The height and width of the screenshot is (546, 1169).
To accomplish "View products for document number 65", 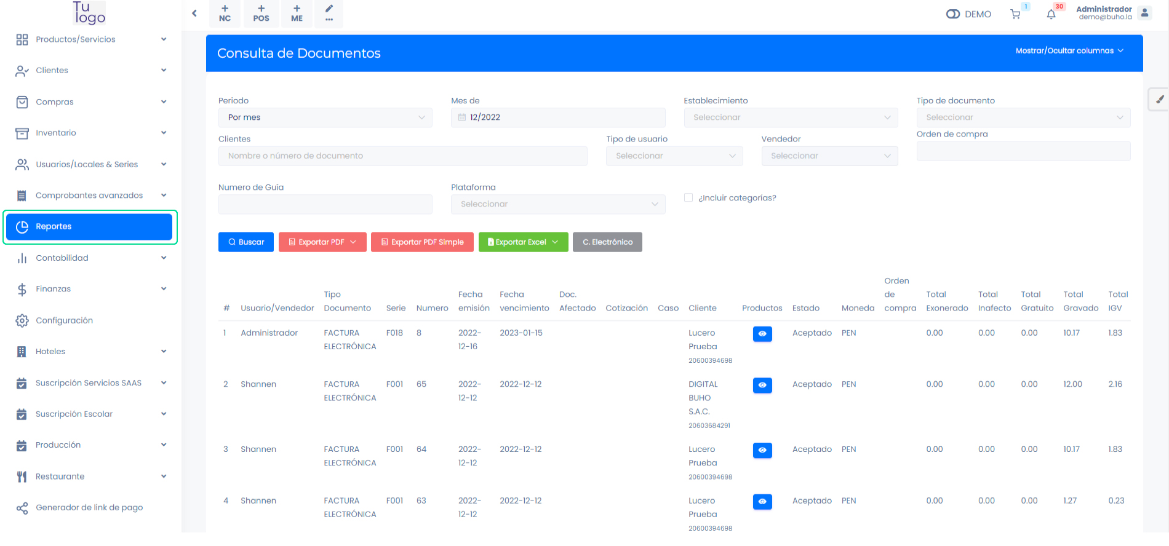I will point(762,385).
